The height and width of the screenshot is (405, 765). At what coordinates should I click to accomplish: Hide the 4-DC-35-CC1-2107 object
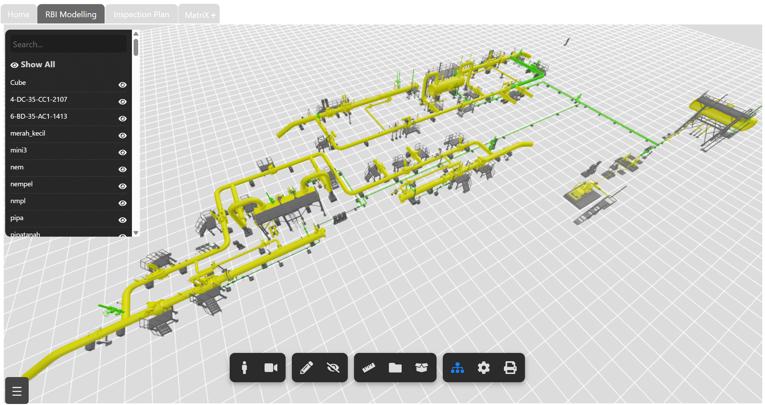(122, 102)
